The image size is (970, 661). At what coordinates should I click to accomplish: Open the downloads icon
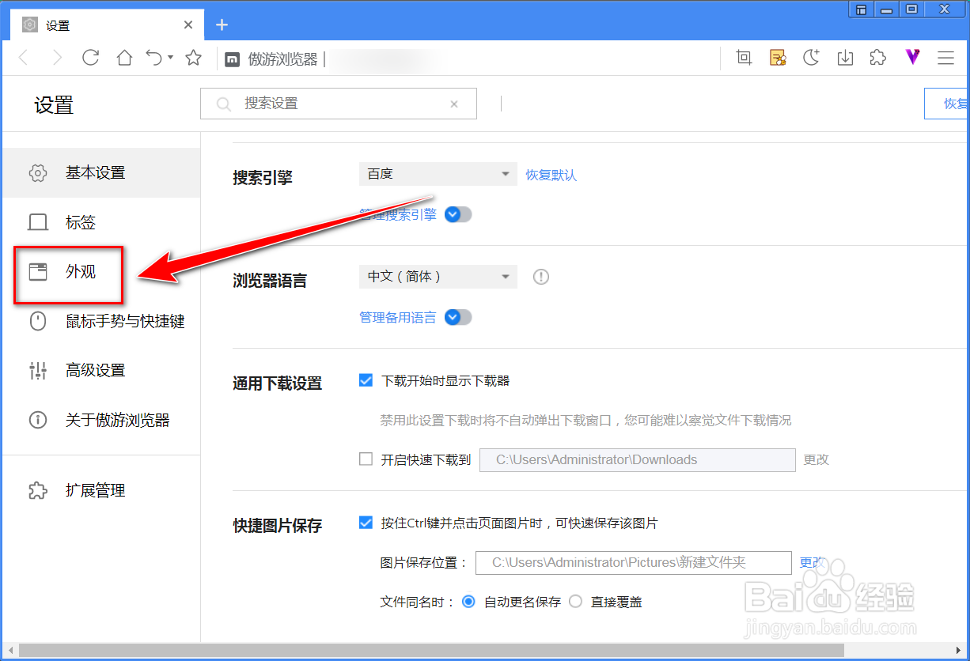[x=845, y=58]
